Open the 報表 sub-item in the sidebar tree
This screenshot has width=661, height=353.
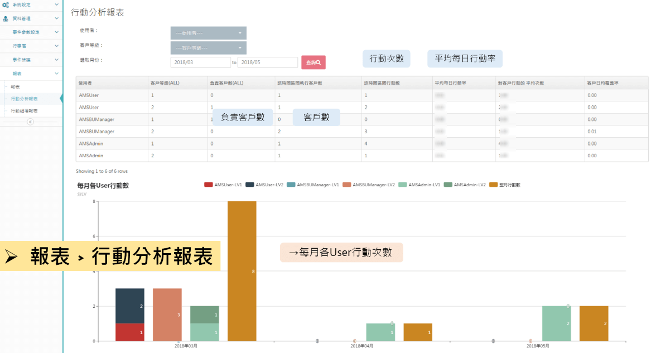point(15,87)
